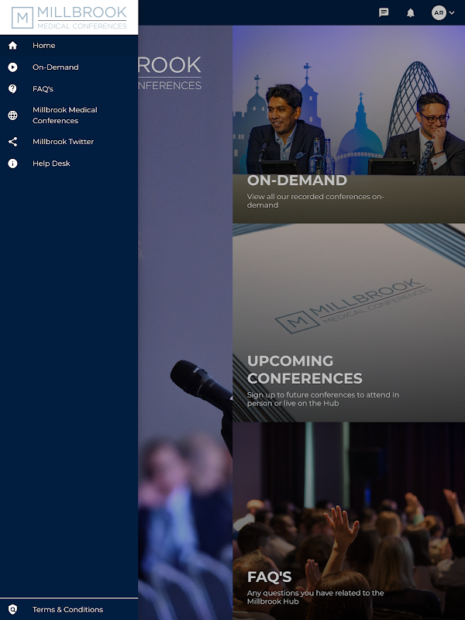465x620 pixels.
Task: Click the globe icon for Millbrook Medical Conferences
Action: tap(12, 115)
